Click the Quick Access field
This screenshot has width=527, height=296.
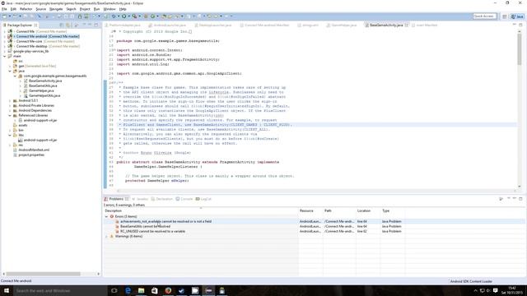tap(484, 16)
